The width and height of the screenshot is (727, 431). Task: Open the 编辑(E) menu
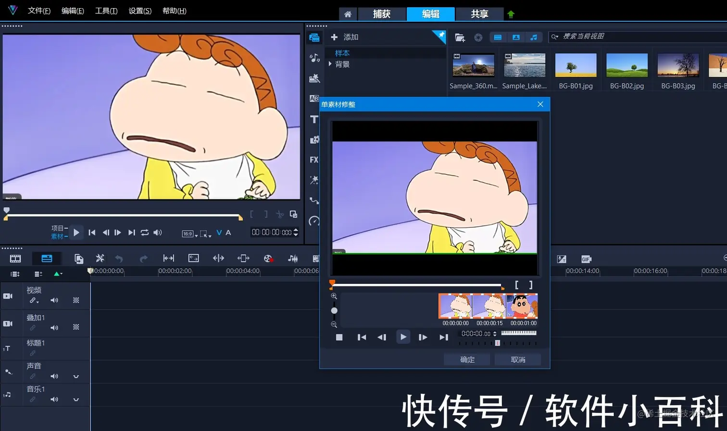tap(73, 11)
